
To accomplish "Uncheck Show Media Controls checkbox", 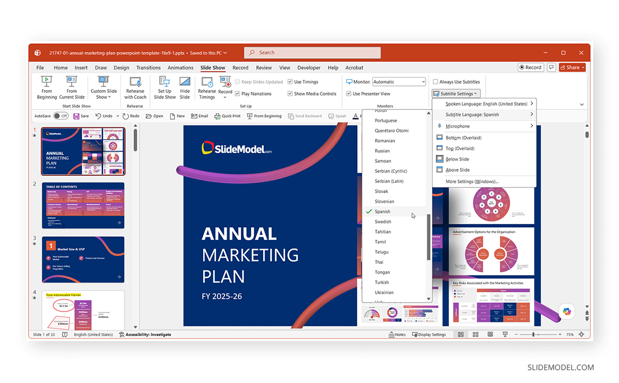I will pos(290,94).
